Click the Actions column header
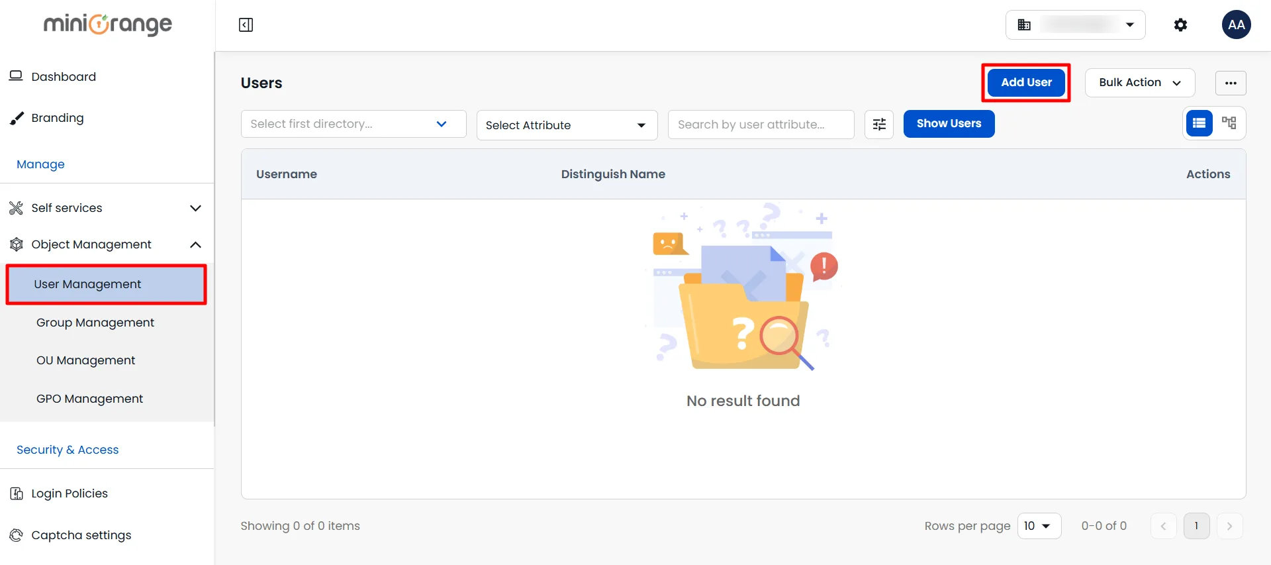This screenshot has width=1271, height=565. (x=1208, y=174)
